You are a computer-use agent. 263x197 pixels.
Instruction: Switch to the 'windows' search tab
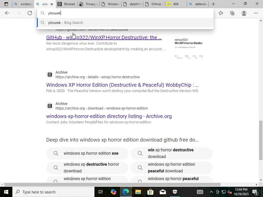click(23, 4)
